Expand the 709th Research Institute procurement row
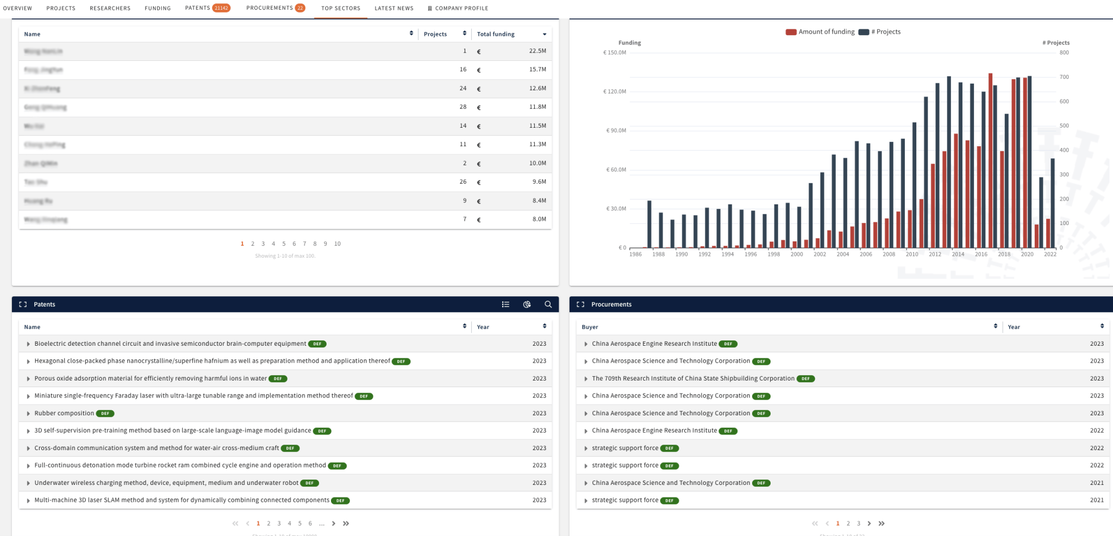 point(586,379)
